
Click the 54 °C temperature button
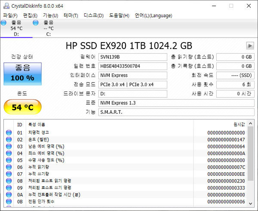[x=22, y=107]
